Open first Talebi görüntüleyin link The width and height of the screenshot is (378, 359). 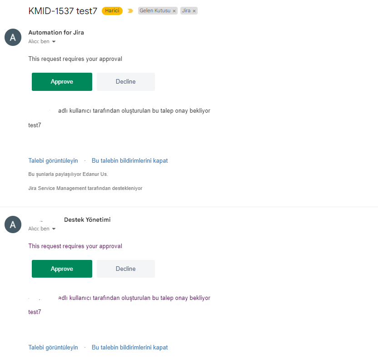coord(53,161)
